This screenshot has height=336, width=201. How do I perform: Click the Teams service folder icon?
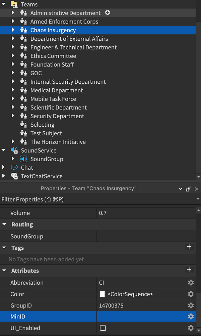14,4
